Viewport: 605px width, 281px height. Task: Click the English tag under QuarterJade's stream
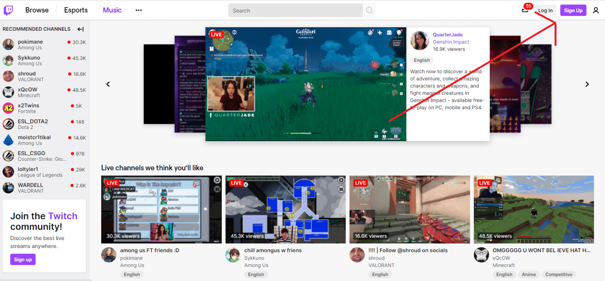pos(421,60)
